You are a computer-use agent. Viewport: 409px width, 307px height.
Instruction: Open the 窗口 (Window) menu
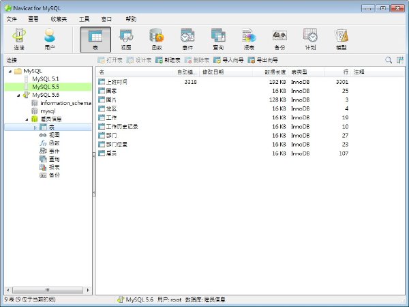106,19
